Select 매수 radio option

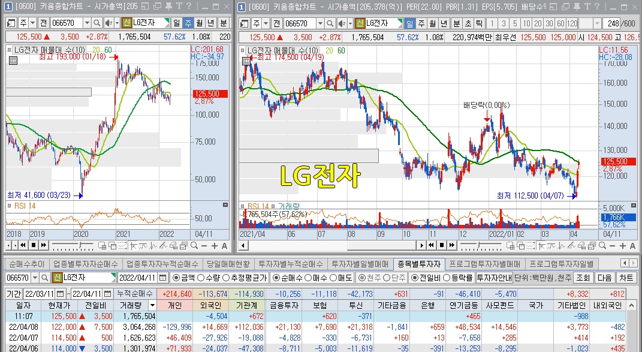coord(308,278)
